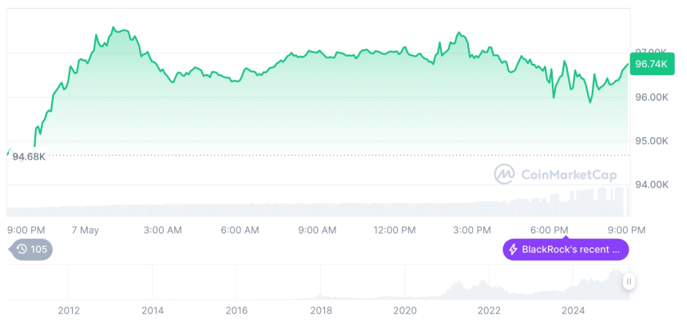Click the 12:00 PM time axis label

click(395, 230)
